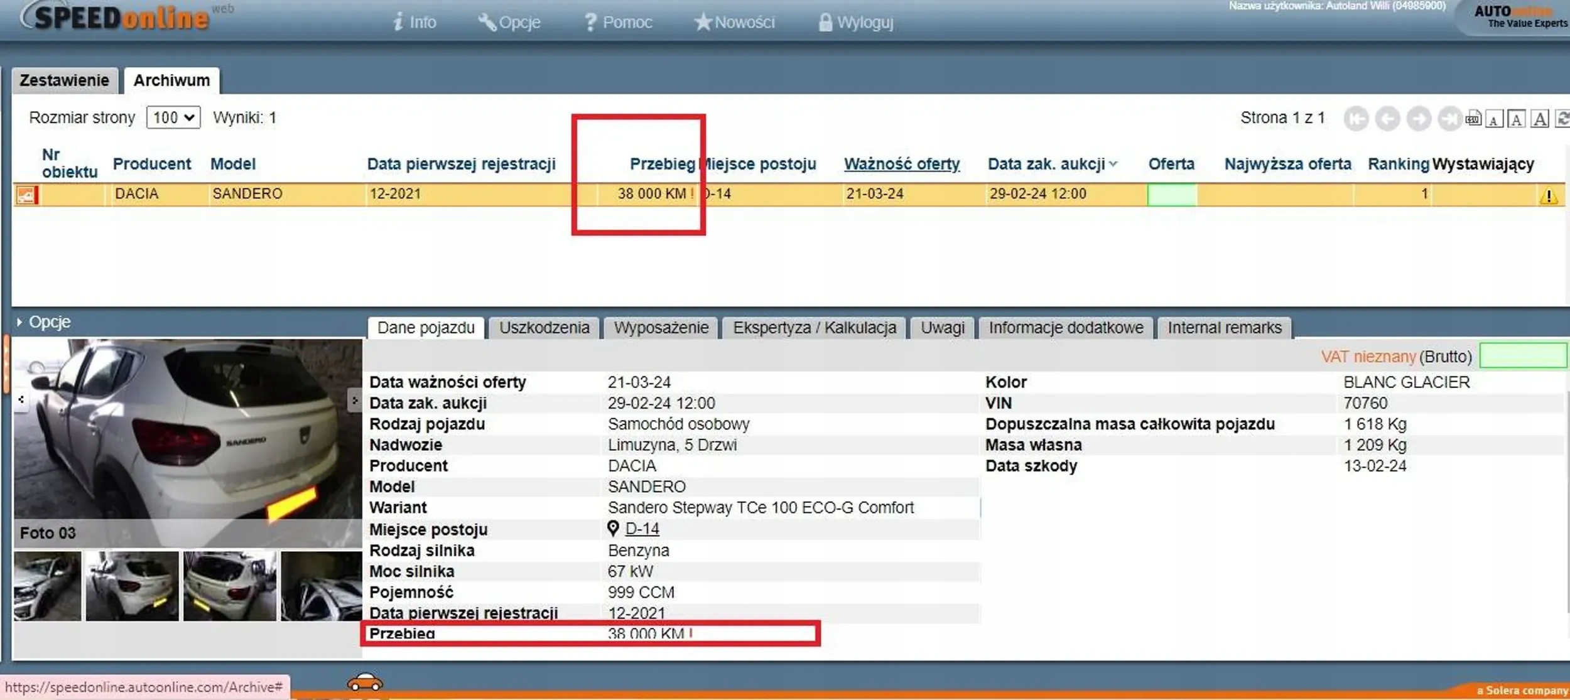Click Wyloguj to log out
The height and width of the screenshot is (700, 1570).
pyautogui.click(x=856, y=23)
